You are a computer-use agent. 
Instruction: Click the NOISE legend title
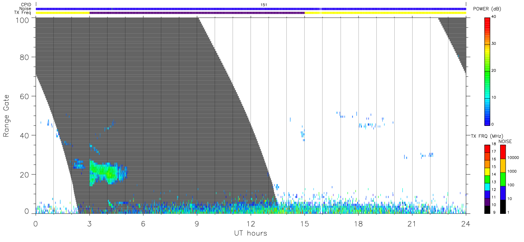tap(505, 141)
